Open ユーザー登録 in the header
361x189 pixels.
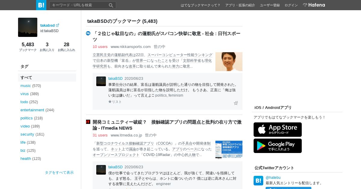(x=270, y=5)
